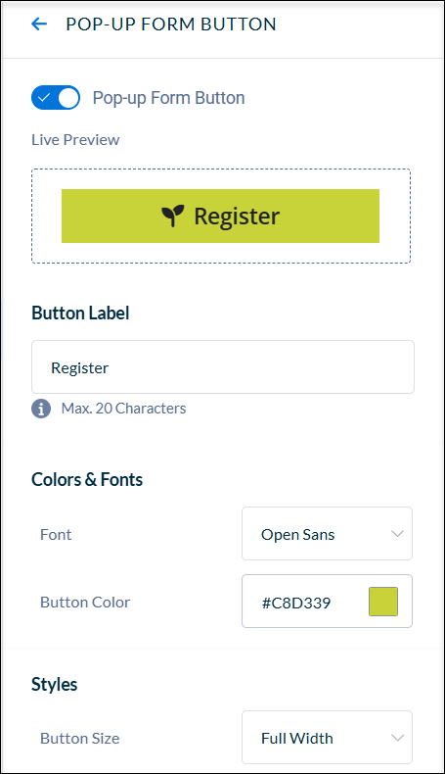Click the Button Label text field
The width and height of the screenshot is (445, 774).
click(x=223, y=366)
